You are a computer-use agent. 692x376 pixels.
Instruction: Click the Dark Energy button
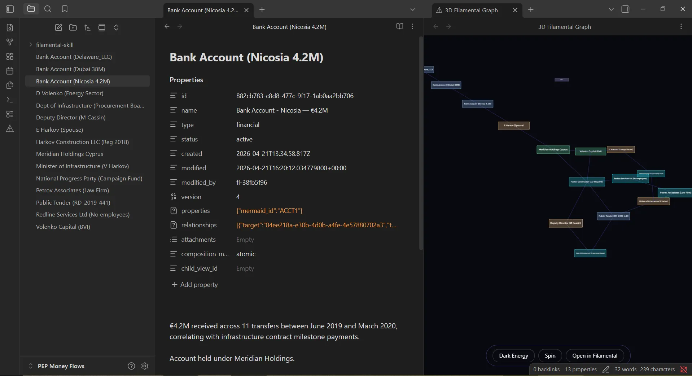pos(513,356)
